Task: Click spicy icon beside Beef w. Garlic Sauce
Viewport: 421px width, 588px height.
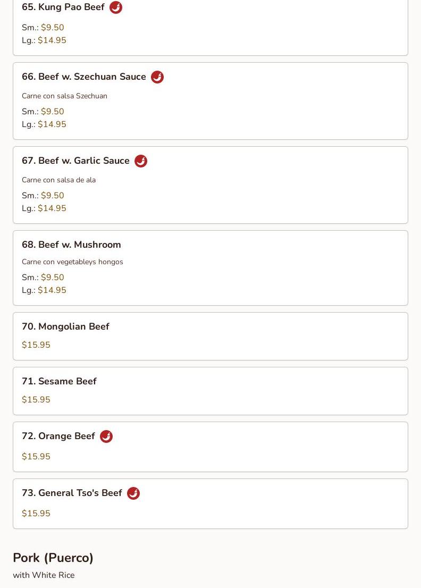Action: click(x=140, y=161)
